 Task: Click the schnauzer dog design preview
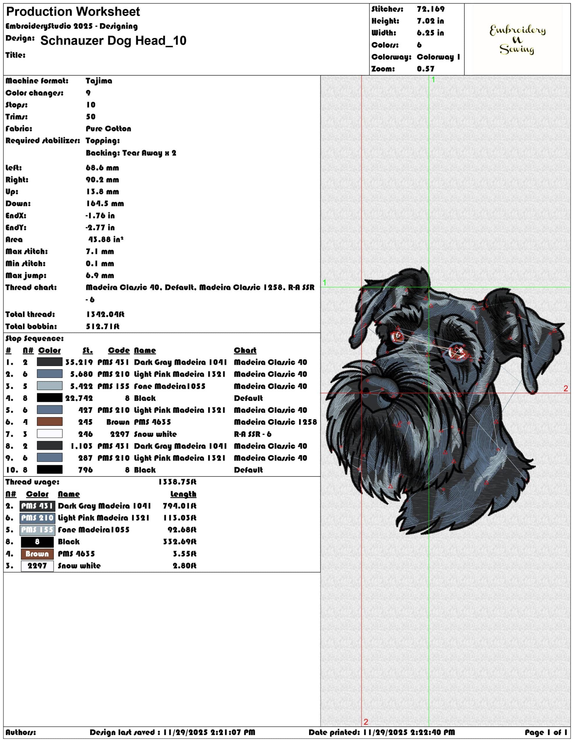[x=446, y=400]
